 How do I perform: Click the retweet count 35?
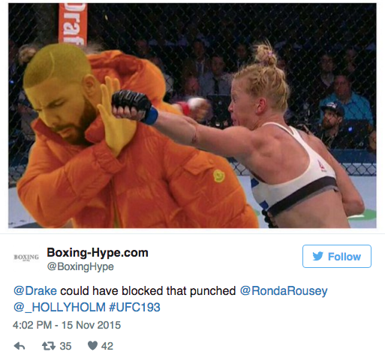[x=65, y=346]
